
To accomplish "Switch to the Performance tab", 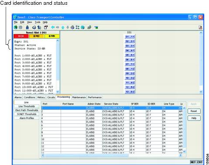I will pos(95,97).
